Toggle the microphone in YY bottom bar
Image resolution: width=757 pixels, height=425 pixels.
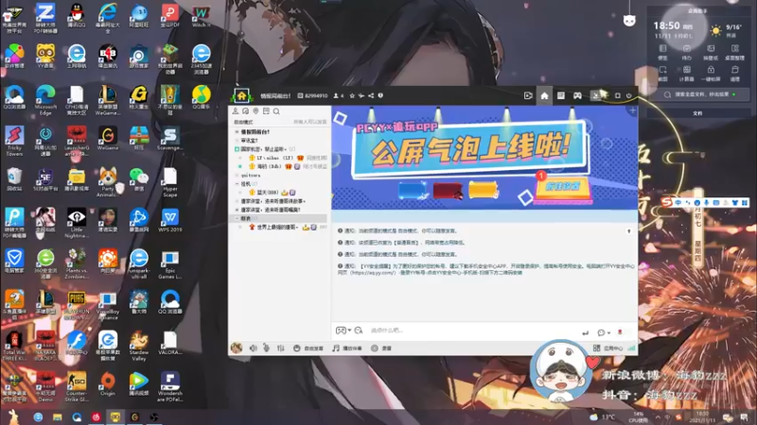(266, 348)
